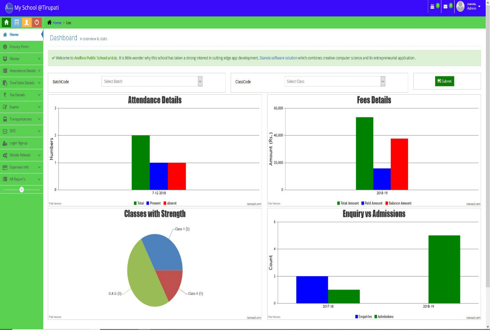Click the red Balance Amount bar

[x=399, y=164]
